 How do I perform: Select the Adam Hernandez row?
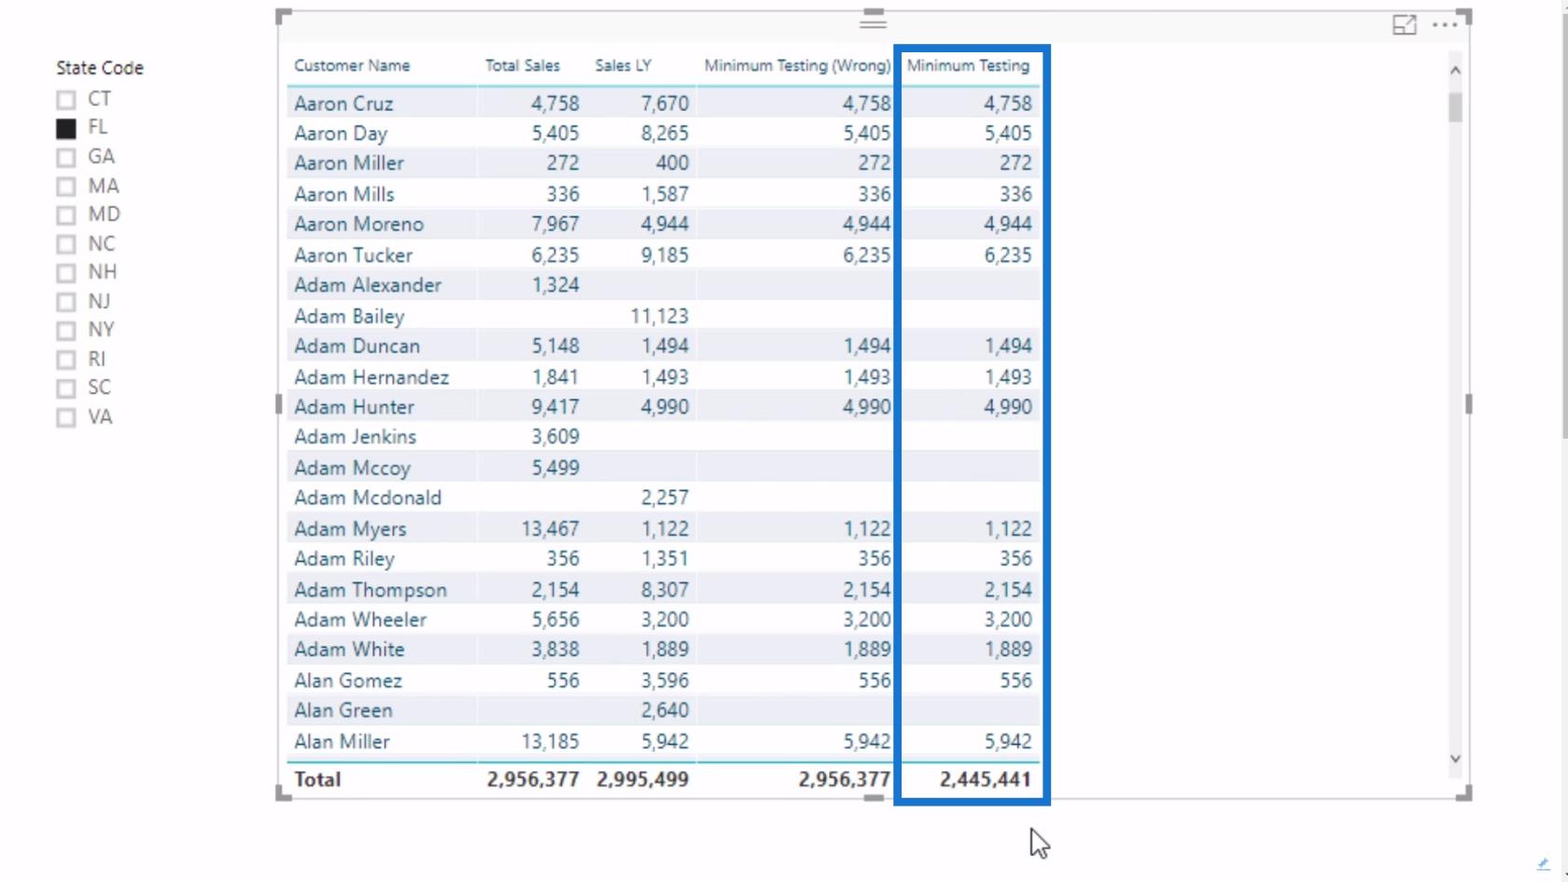[x=664, y=377]
